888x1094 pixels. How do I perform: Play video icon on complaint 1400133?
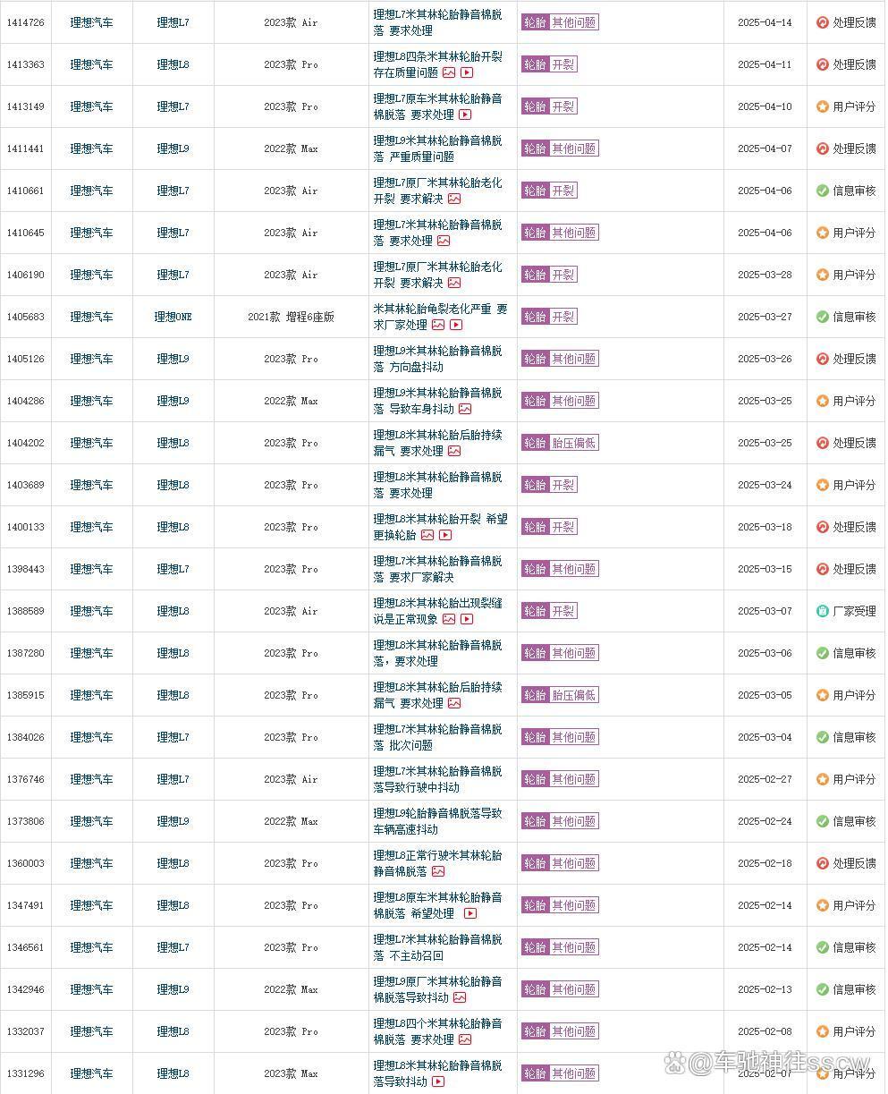pyautogui.click(x=445, y=535)
